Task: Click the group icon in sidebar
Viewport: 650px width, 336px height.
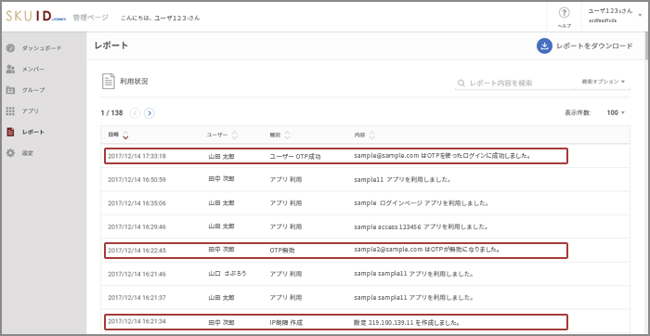Action: click(11, 90)
